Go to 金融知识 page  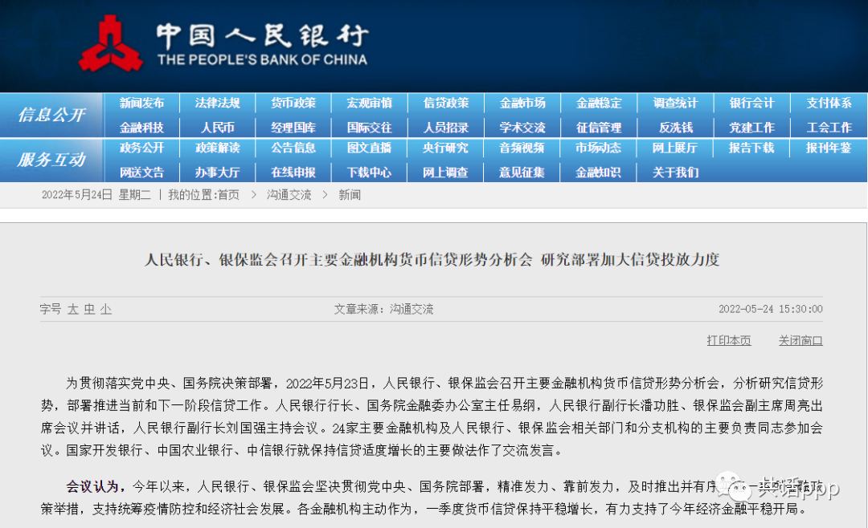click(599, 173)
